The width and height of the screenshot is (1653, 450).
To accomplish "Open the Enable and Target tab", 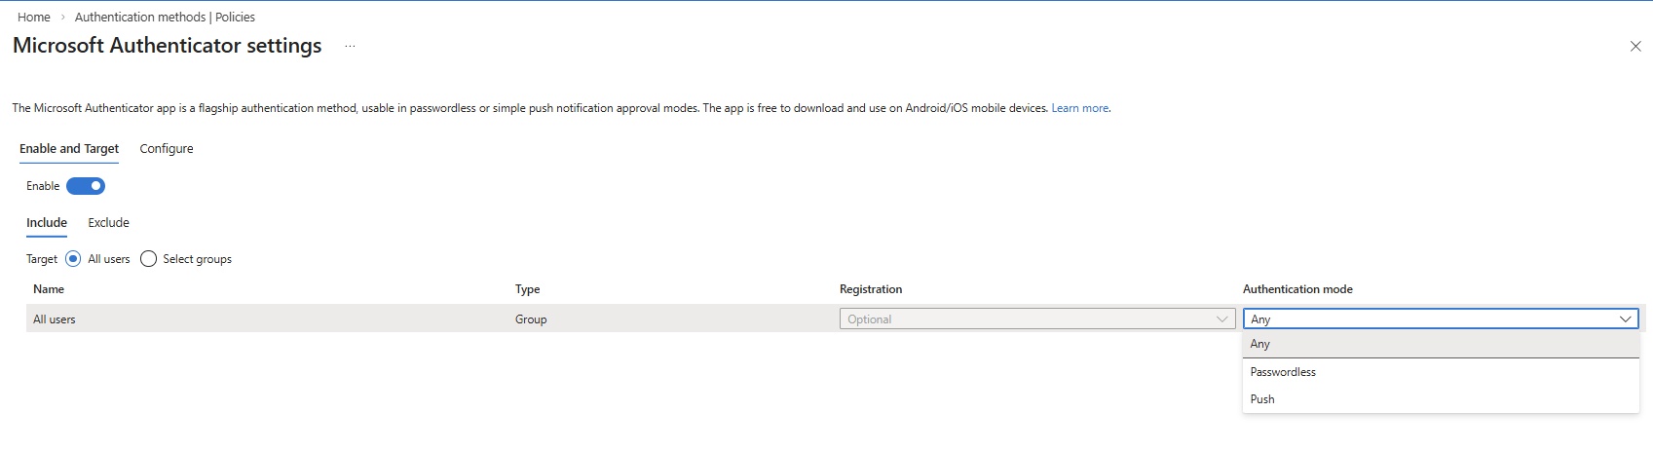I will [69, 149].
